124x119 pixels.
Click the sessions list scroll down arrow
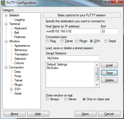97,85
